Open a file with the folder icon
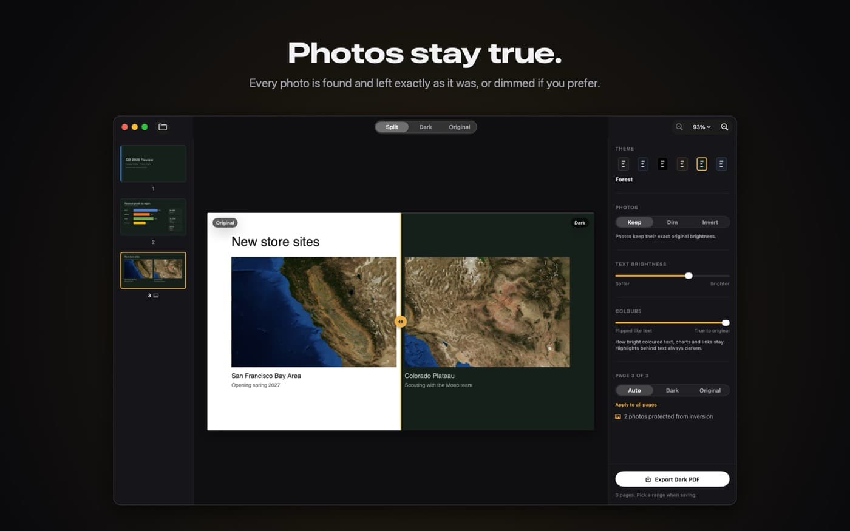 (163, 127)
